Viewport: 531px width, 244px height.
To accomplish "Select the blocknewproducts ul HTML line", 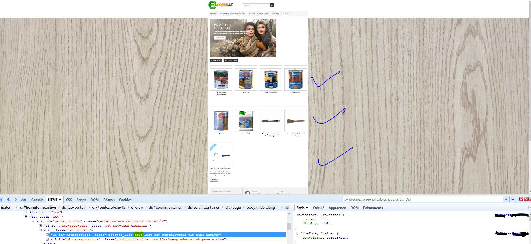I will pos(139,239).
